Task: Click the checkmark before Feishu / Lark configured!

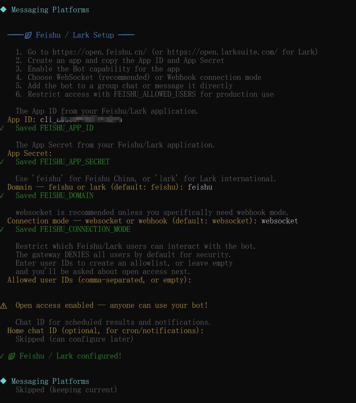Action: click(2, 356)
